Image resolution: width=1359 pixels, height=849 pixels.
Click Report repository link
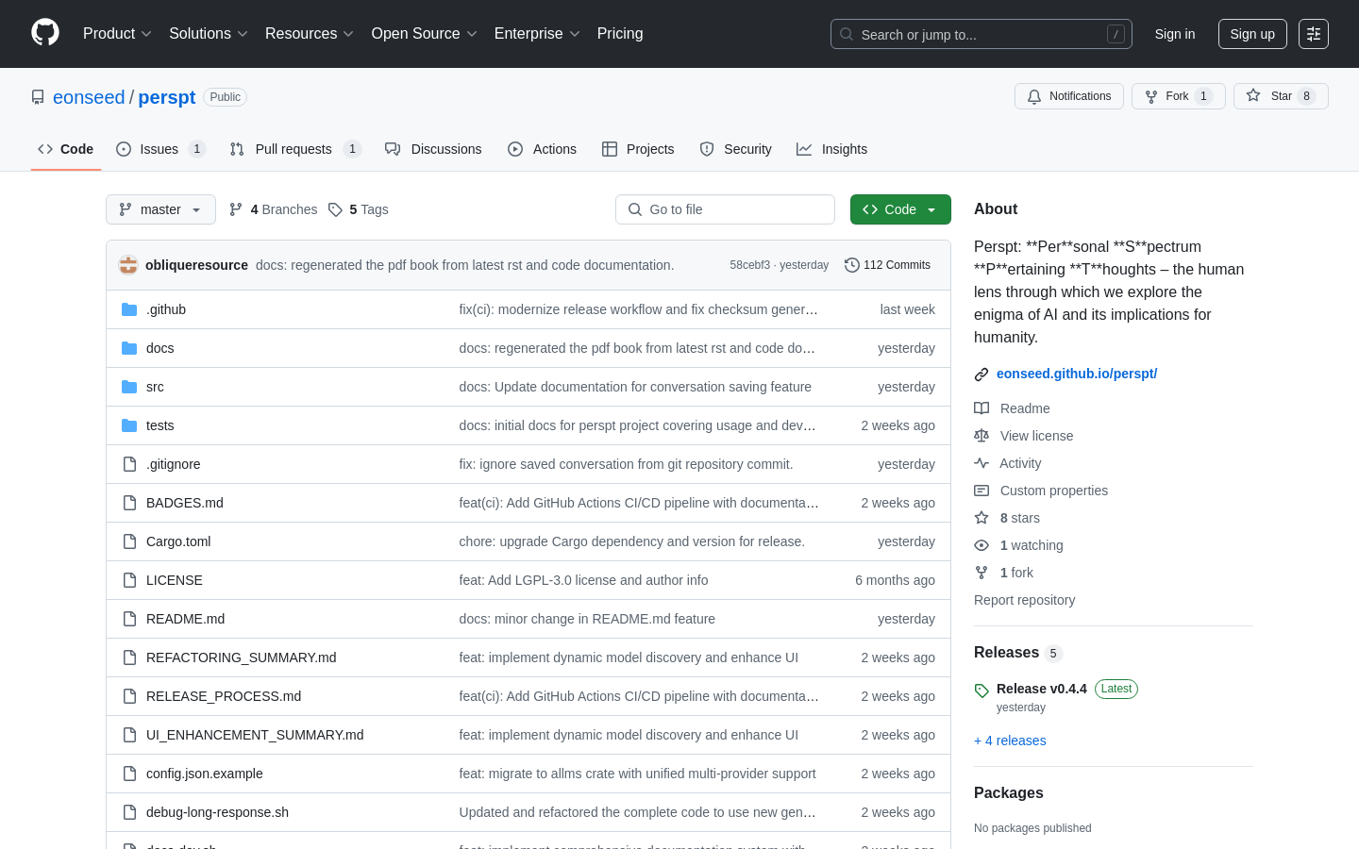[1024, 600]
